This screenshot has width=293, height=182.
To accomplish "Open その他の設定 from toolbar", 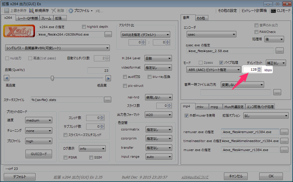I will [227, 11].
